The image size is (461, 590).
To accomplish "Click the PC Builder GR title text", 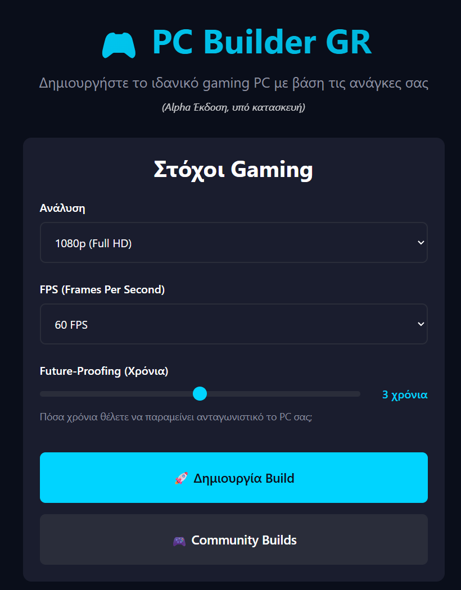I will click(261, 43).
